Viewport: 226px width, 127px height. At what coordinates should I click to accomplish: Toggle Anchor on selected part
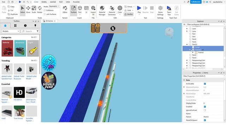(129, 14)
